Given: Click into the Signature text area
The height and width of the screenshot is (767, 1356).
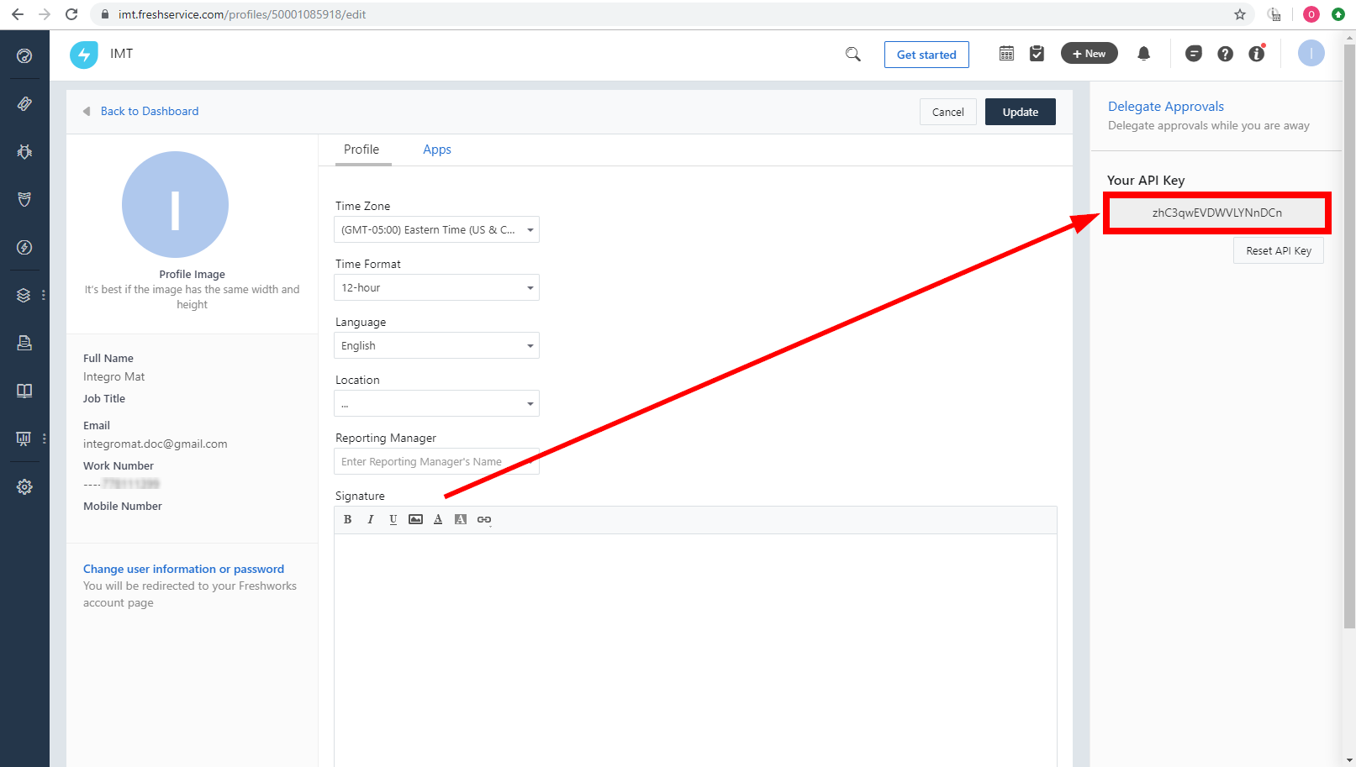Looking at the screenshot, I should (x=695, y=650).
